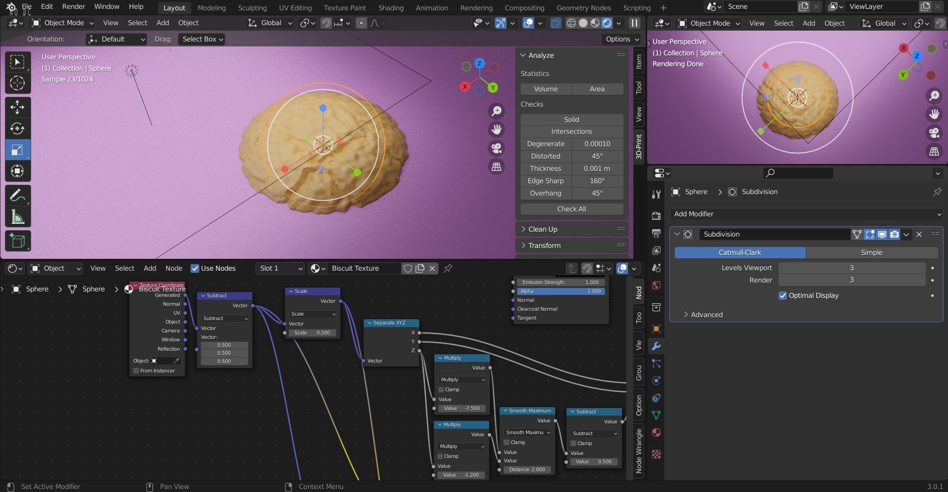Toggle From Instancer checkbox
948x492 pixels.
[136, 370]
